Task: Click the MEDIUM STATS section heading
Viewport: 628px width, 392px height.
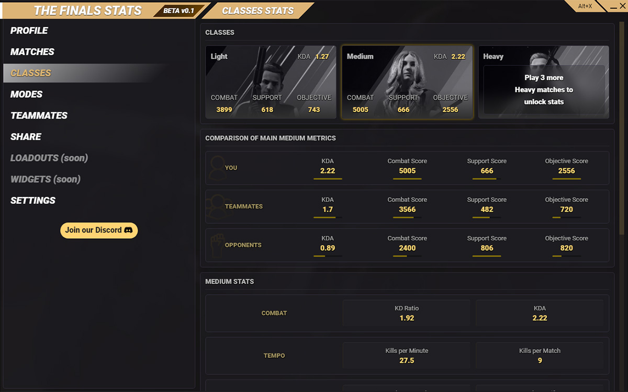Action: pos(229,281)
